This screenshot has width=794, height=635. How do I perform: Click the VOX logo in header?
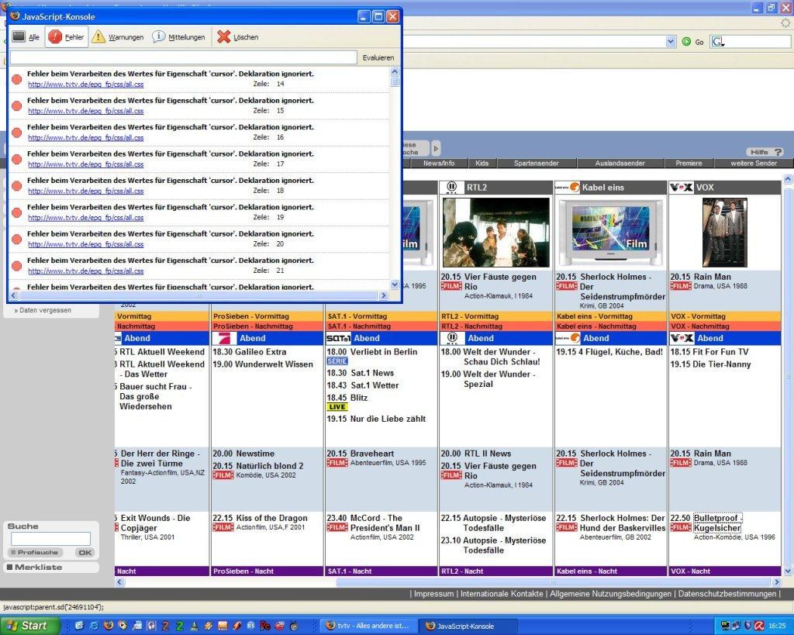click(681, 188)
